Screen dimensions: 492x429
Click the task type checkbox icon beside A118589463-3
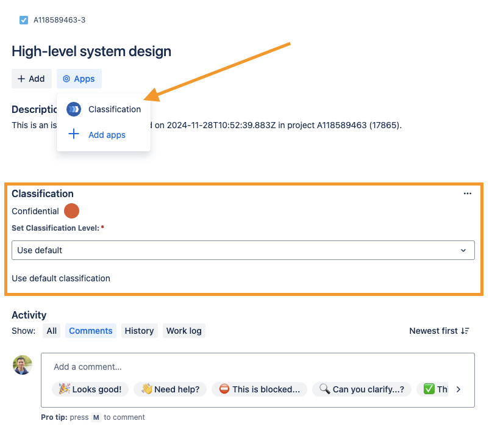pyautogui.click(x=24, y=20)
